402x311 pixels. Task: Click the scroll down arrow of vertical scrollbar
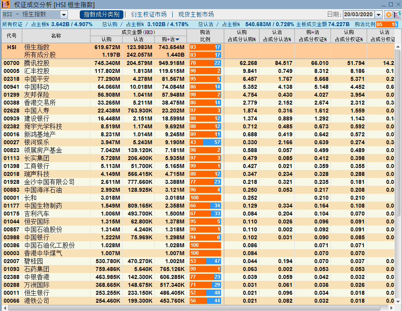(x=398, y=301)
